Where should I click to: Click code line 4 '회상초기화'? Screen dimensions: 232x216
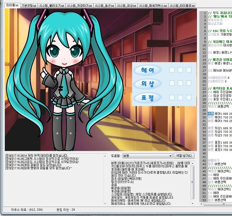tap(215, 24)
